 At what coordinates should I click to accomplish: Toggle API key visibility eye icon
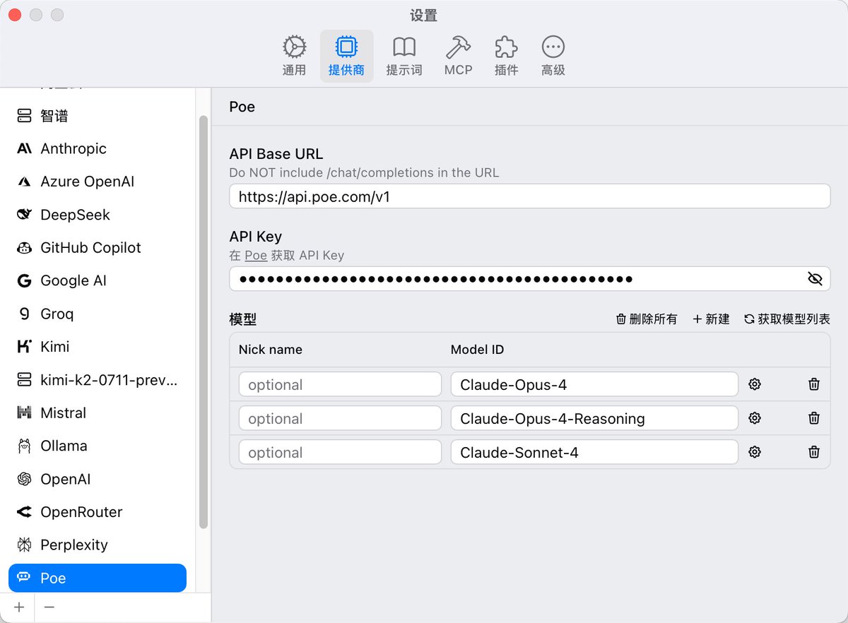815,279
